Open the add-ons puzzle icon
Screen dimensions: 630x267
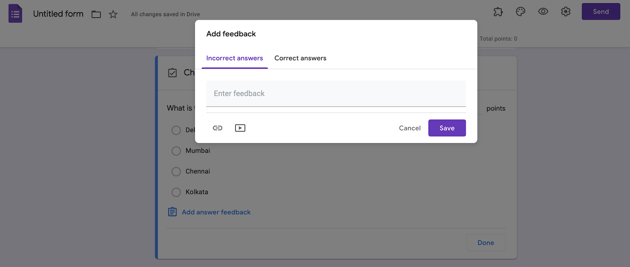498,12
